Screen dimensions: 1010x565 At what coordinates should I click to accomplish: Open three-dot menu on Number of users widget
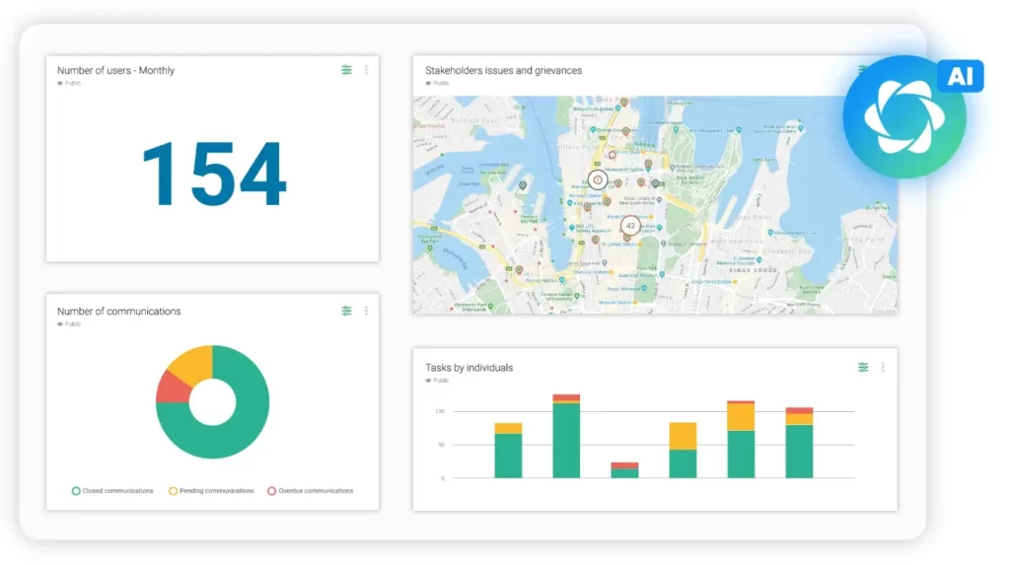tap(366, 70)
